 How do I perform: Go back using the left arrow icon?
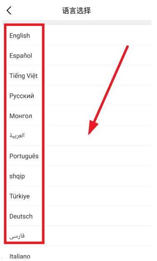coord(9,10)
